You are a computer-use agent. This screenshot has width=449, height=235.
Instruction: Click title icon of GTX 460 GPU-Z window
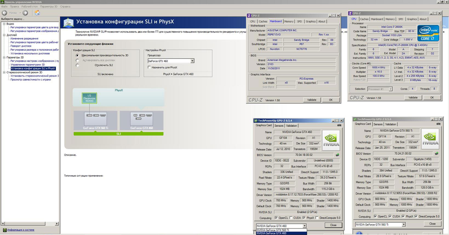[x=256, y=121]
